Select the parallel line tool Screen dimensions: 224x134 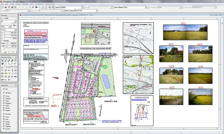[9, 64]
